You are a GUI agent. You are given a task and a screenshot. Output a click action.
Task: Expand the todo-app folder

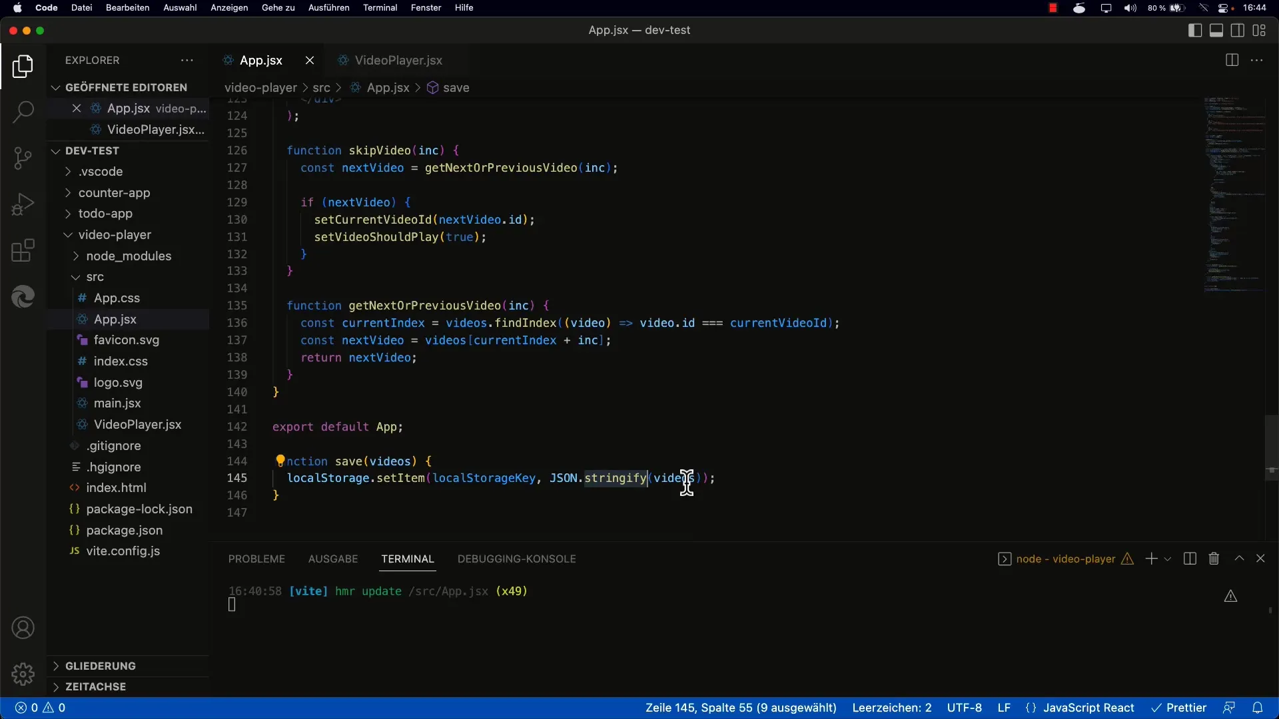click(105, 214)
